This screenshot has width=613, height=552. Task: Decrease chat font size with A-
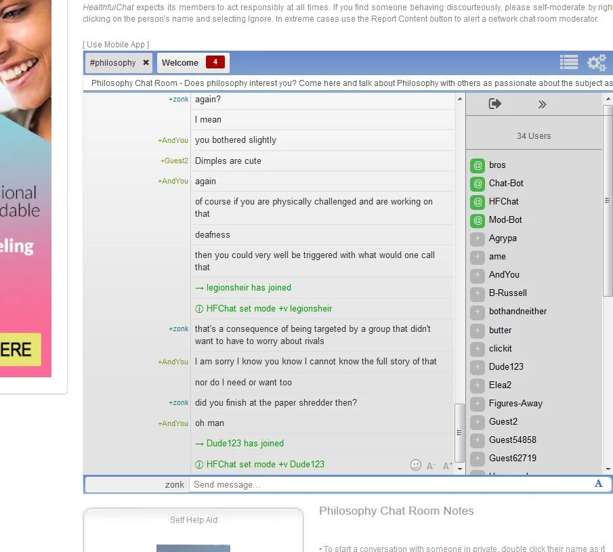pos(431,465)
